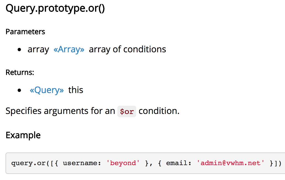The height and width of the screenshot is (180, 285).
Task: Click the Parameters subheading
Action: [25, 32]
